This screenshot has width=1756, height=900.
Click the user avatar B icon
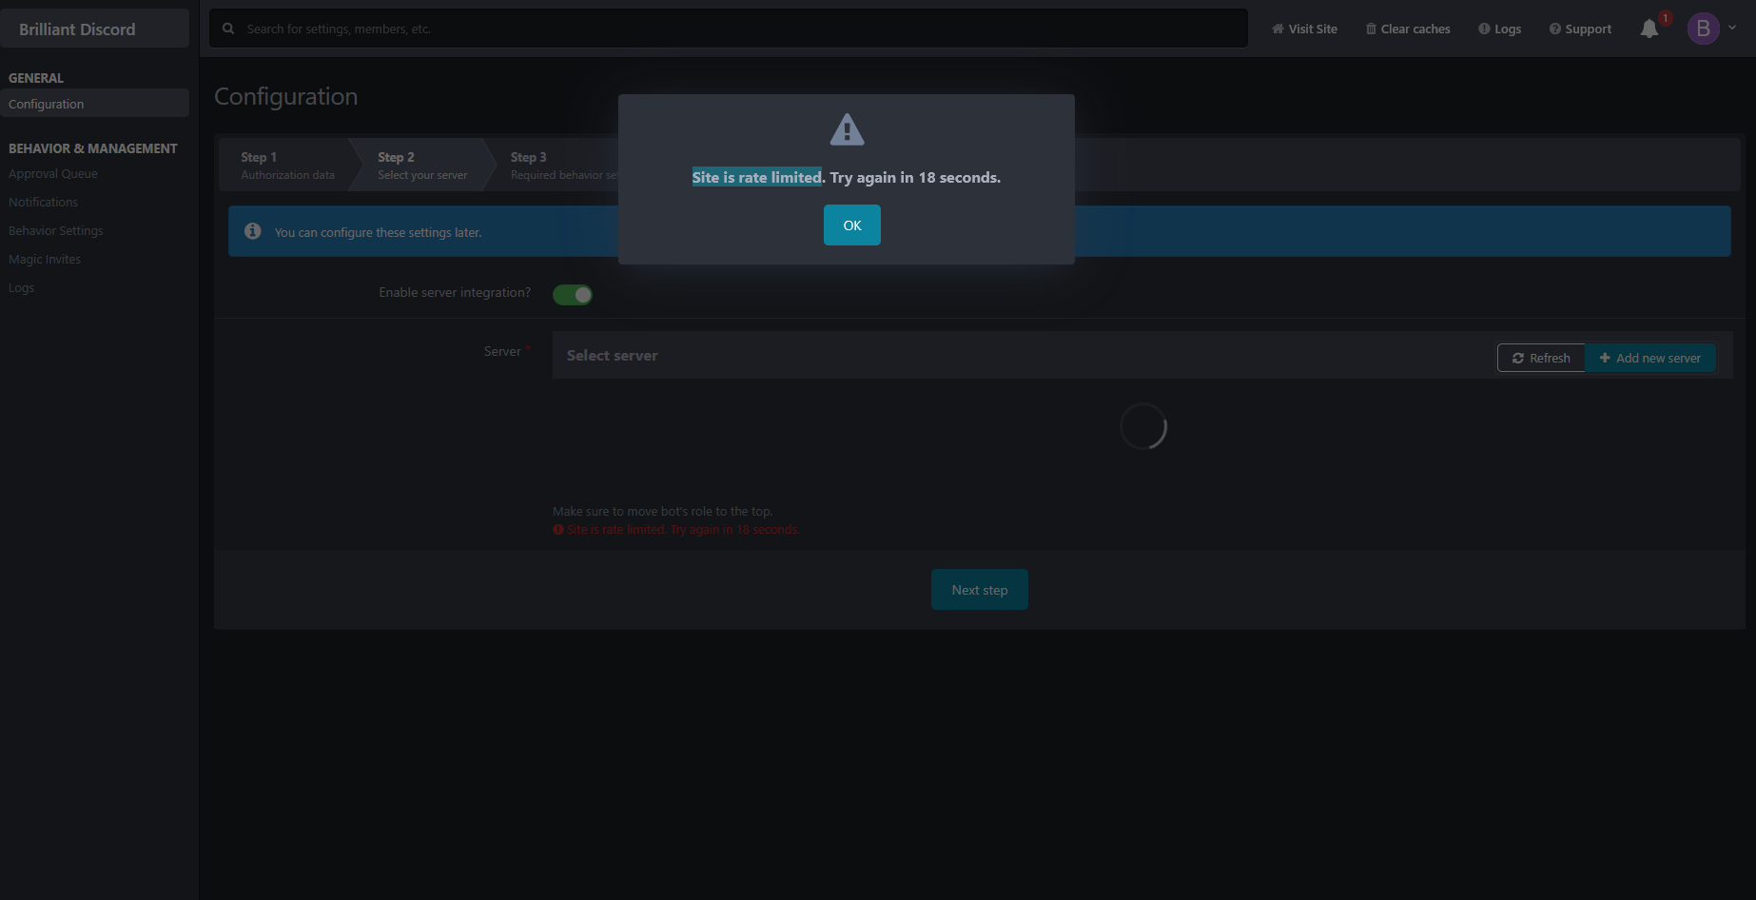click(1703, 29)
